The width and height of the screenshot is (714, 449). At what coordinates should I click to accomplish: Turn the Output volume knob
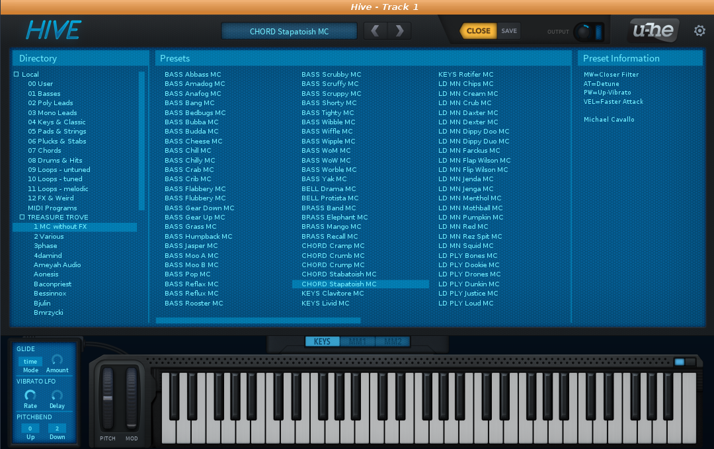click(583, 32)
